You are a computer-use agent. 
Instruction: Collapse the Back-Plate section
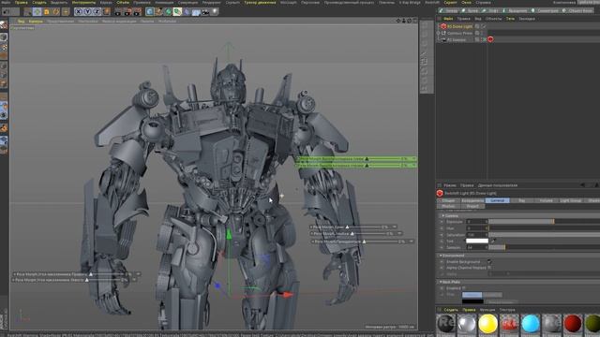coord(441,282)
